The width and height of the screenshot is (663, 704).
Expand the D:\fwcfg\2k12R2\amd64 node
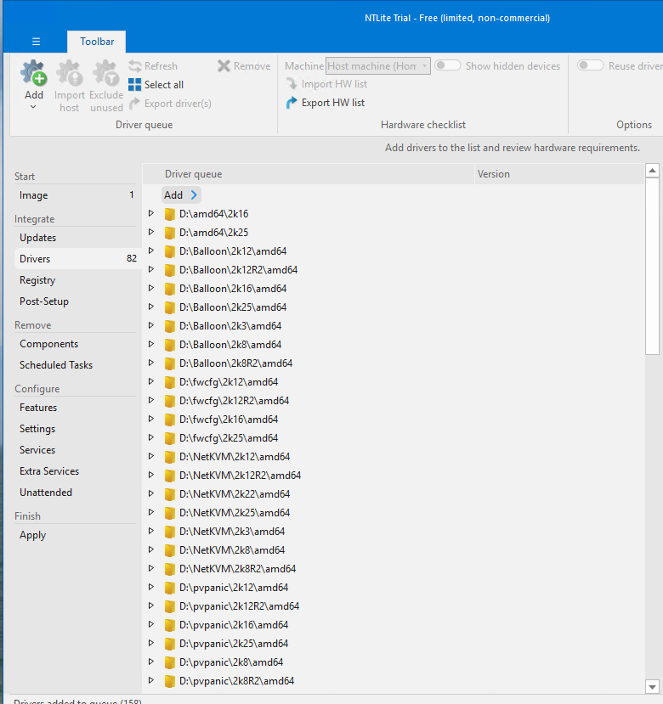(151, 400)
